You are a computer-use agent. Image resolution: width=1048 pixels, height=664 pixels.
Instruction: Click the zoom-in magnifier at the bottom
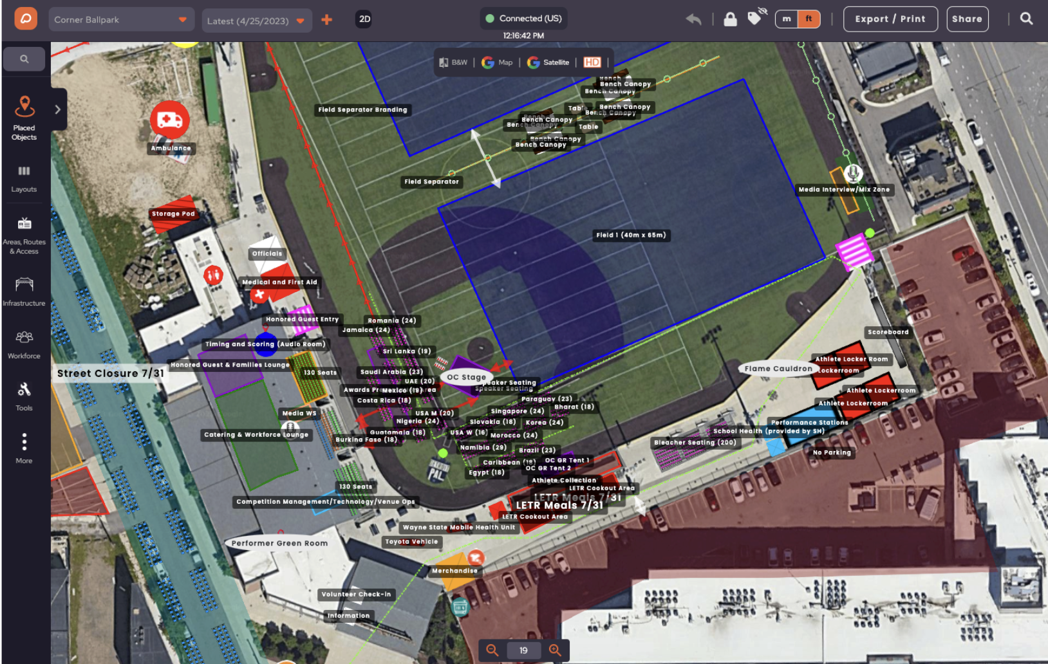[555, 650]
